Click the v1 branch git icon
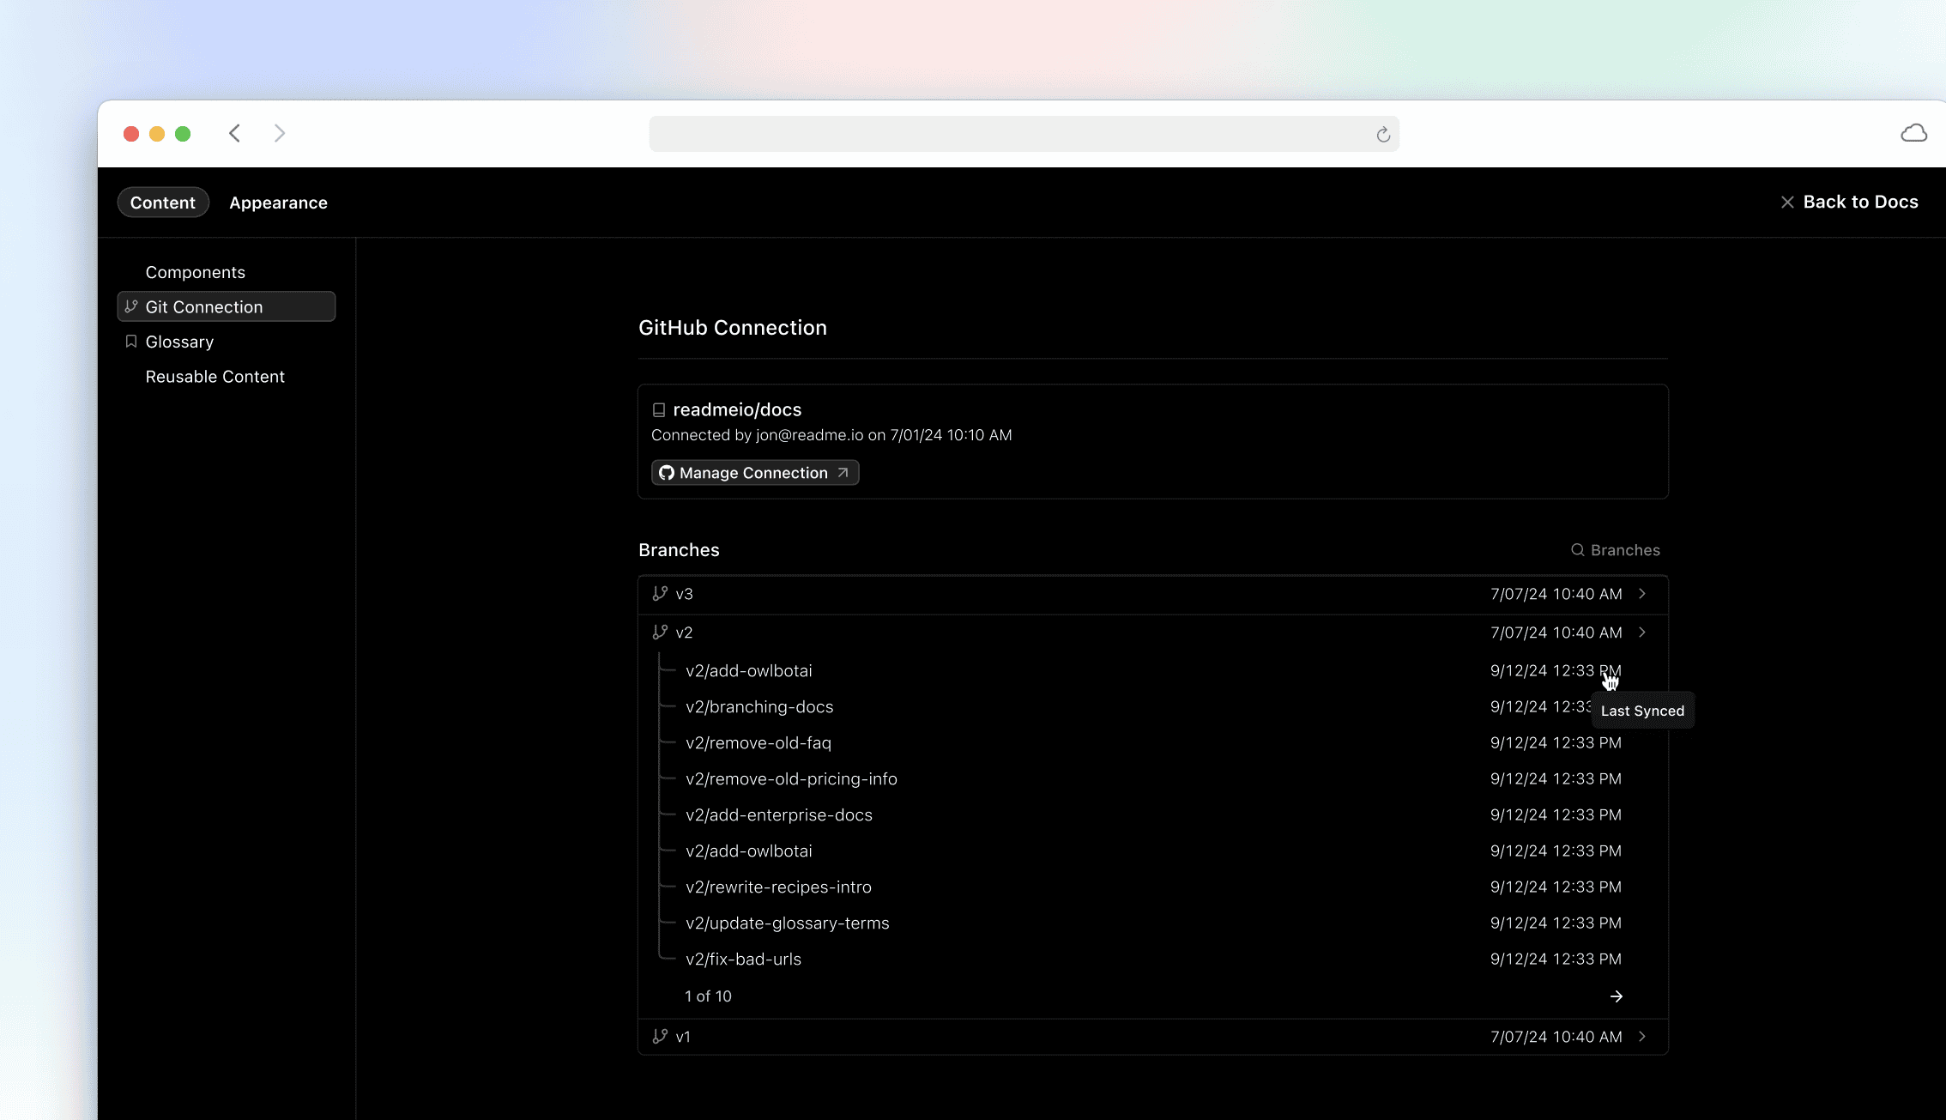Viewport: 1946px width, 1120px height. [659, 1036]
